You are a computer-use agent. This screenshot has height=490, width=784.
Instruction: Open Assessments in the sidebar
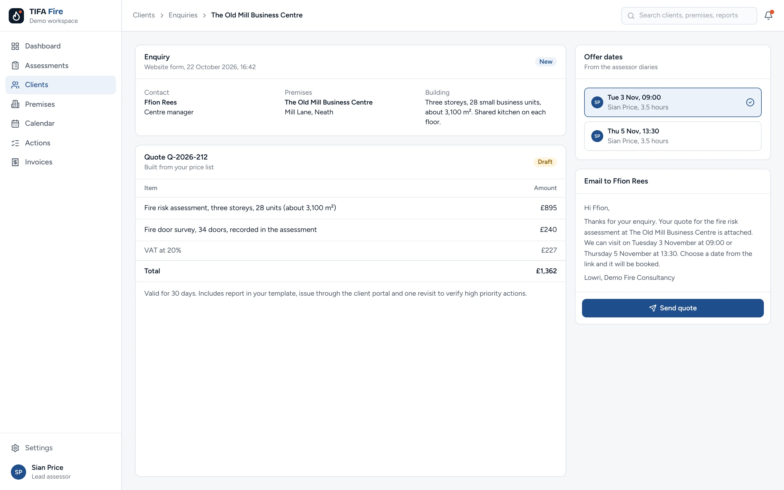pyautogui.click(x=61, y=65)
